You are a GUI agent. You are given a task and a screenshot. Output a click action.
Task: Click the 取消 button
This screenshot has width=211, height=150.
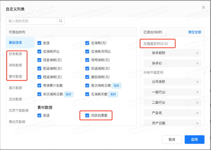tap(172, 140)
